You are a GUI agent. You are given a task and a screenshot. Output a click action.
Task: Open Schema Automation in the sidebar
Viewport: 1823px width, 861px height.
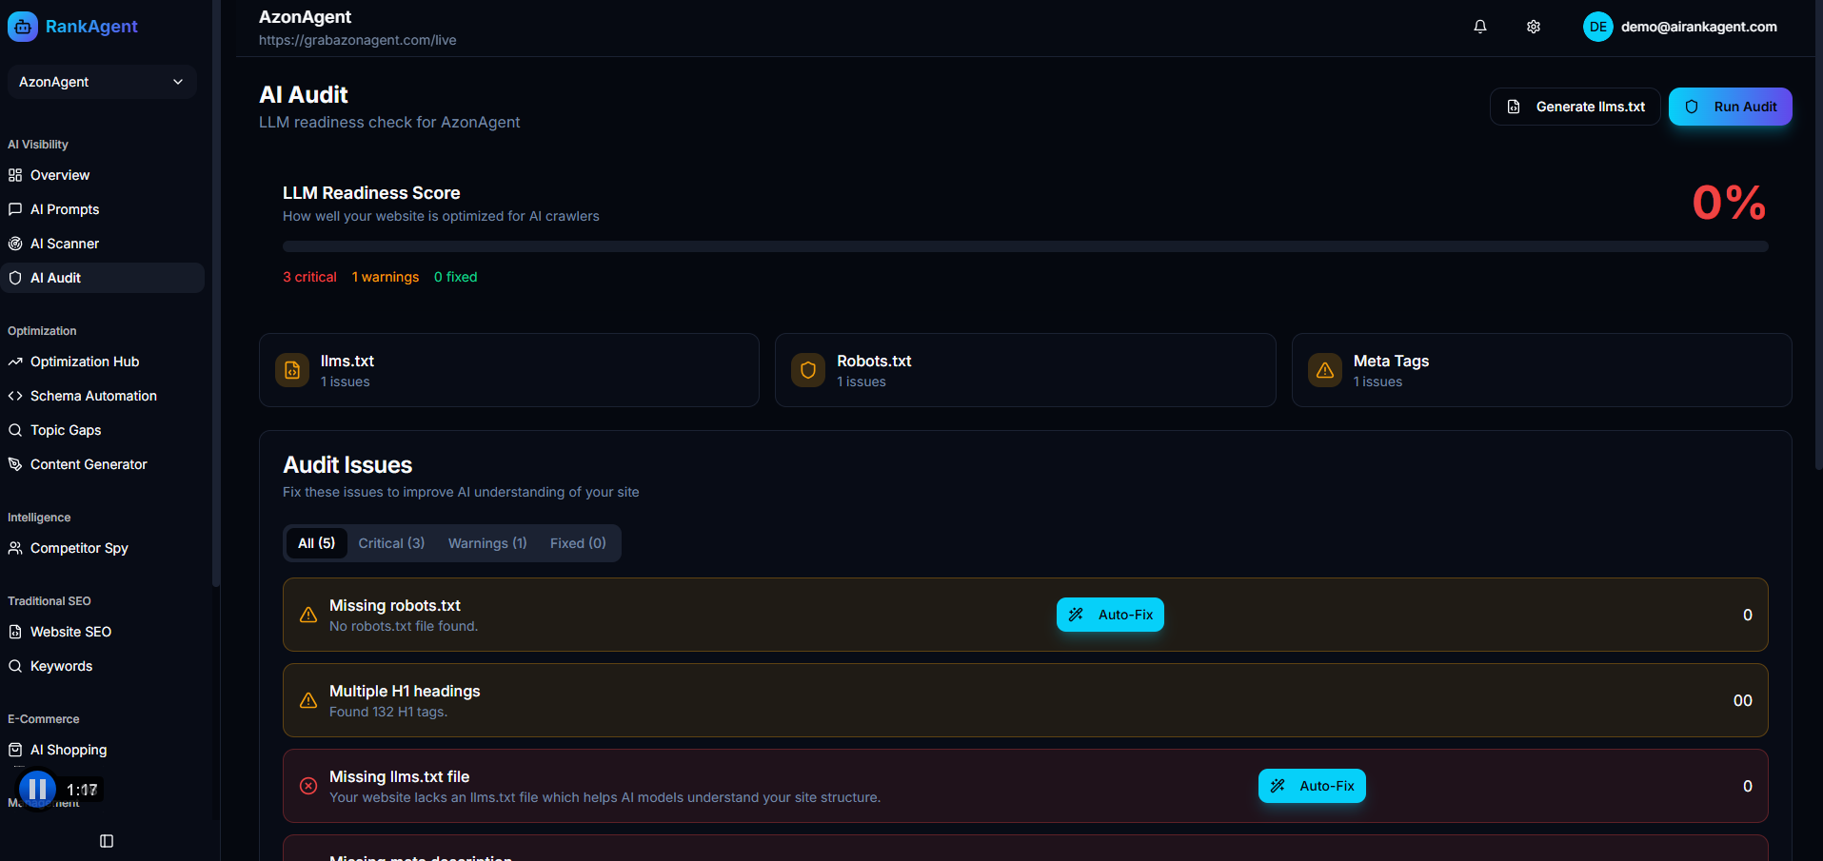point(93,396)
